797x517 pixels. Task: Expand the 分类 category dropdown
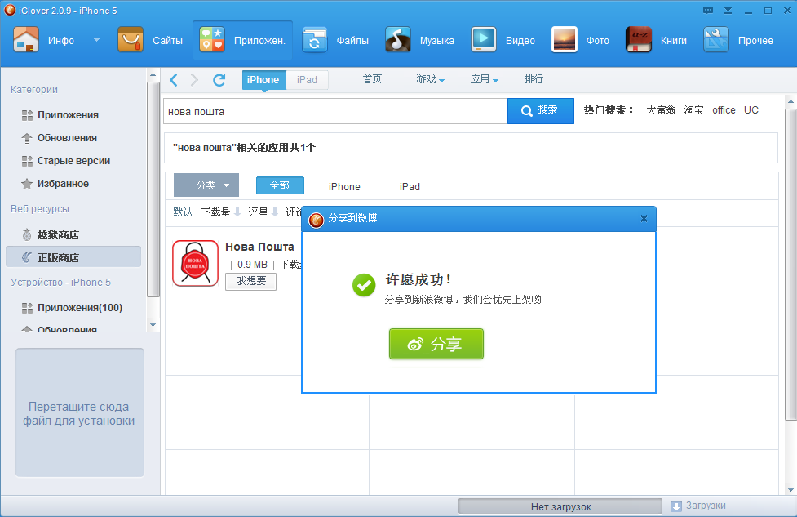coord(206,185)
